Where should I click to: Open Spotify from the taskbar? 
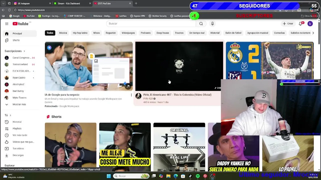(198, 176)
